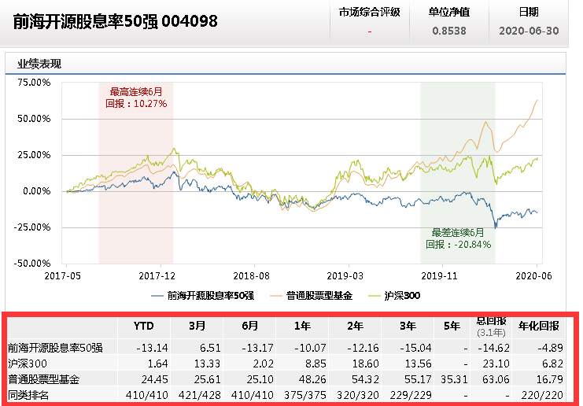This screenshot has height=406, width=583.
Task: Toggle the 普通股票型基金 legend entry under chart
Action: (x=312, y=296)
